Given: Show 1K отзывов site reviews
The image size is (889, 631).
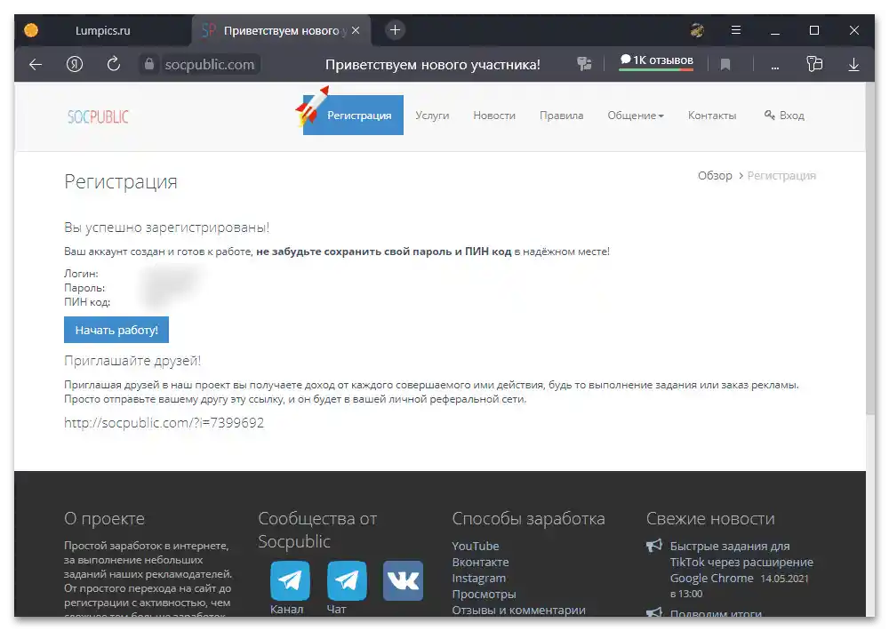Looking at the screenshot, I should click(x=657, y=61).
